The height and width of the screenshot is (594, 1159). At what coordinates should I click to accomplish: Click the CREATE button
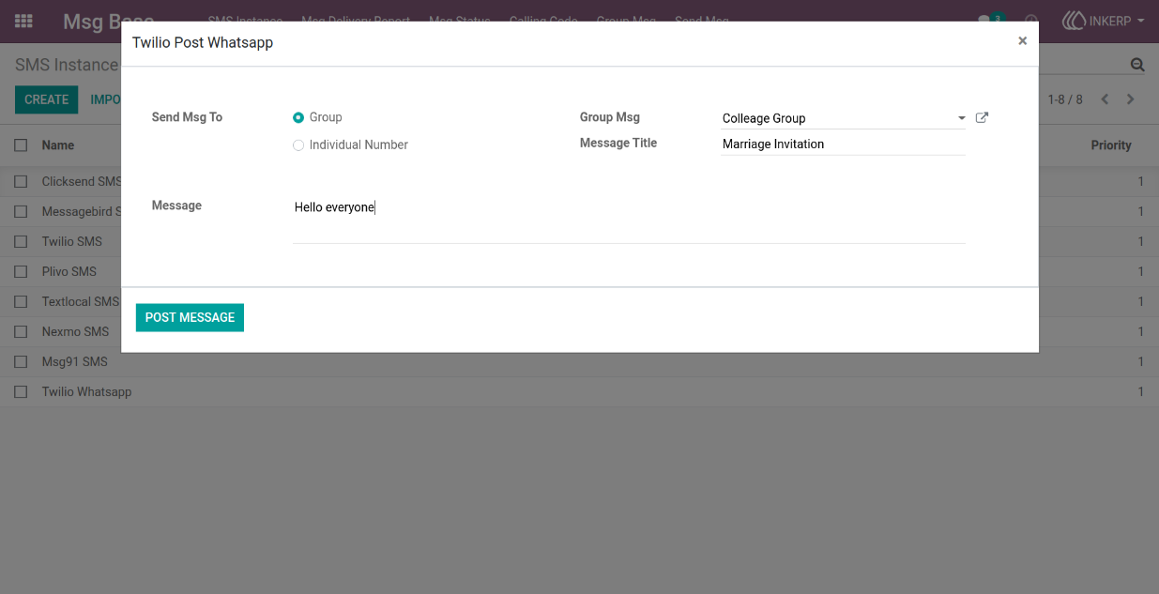pos(47,99)
